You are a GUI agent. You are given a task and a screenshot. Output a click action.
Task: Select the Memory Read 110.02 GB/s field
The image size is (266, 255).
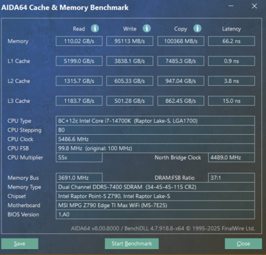point(79,41)
